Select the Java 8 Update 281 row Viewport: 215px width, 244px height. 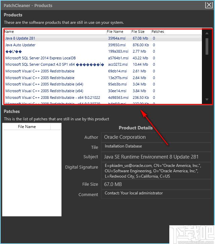click(x=102, y=38)
